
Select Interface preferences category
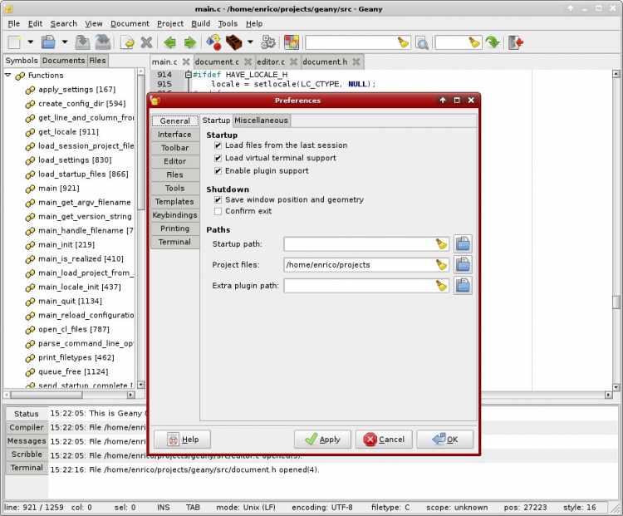coord(174,135)
